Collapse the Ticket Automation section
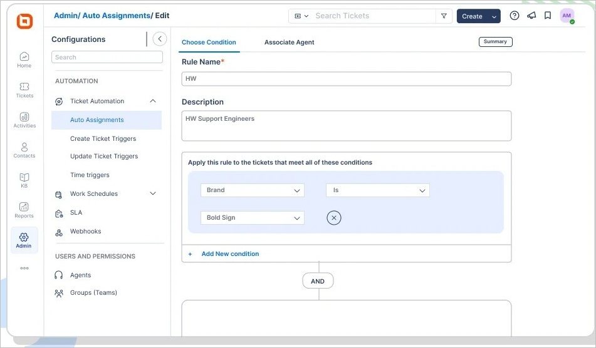The height and width of the screenshot is (348, 596). coord(153,101)
